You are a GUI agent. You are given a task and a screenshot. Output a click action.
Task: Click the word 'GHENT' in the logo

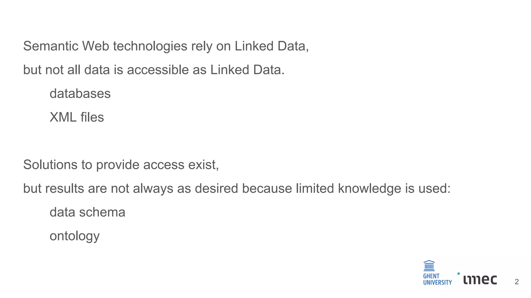pyautogui.click(x=431, y=276)
